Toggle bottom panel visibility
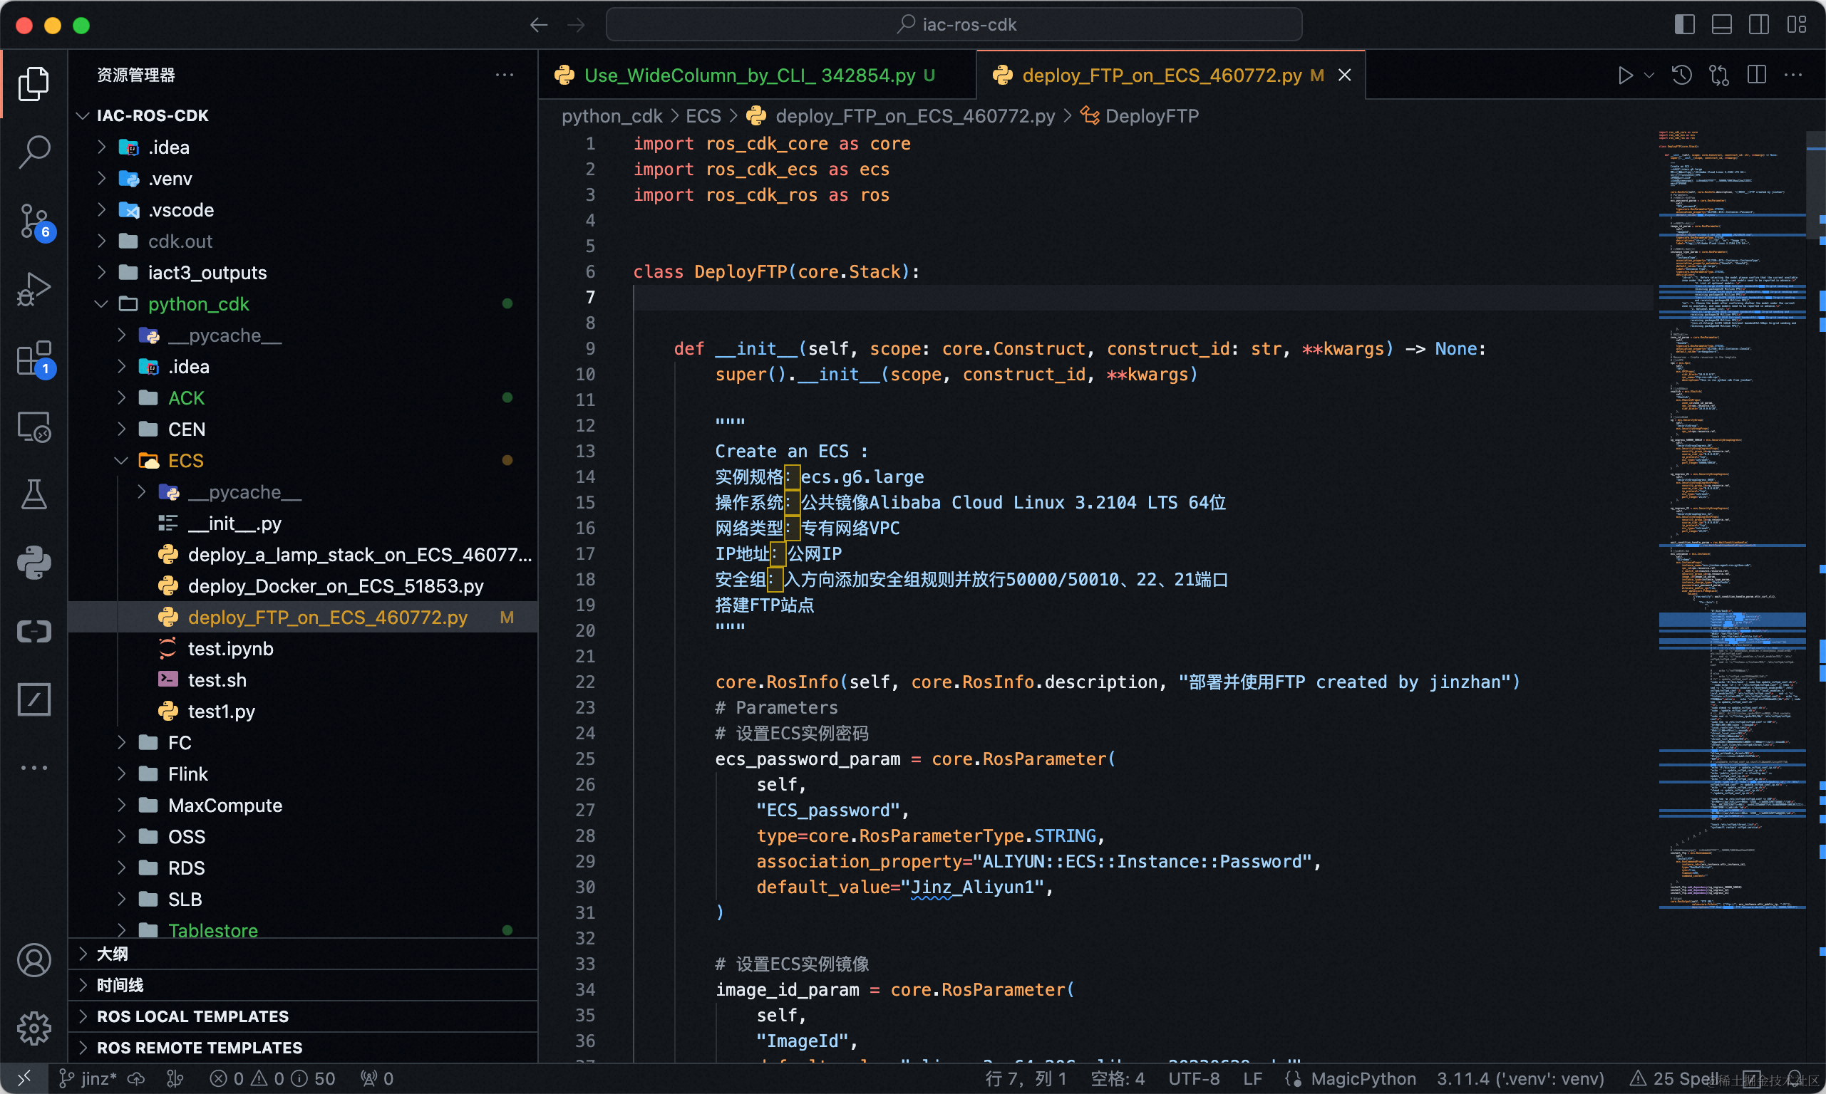 point(1722,24)
